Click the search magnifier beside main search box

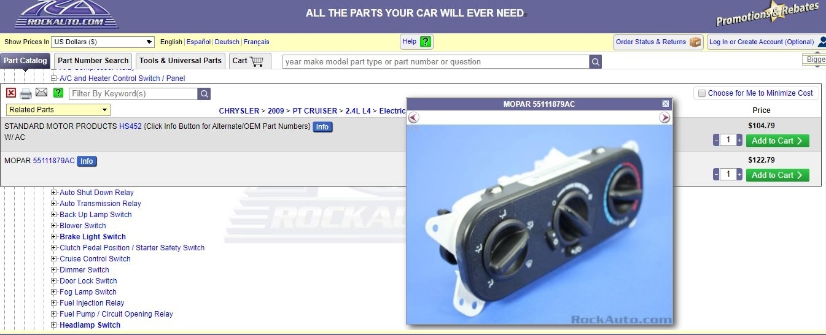point(595,61)
